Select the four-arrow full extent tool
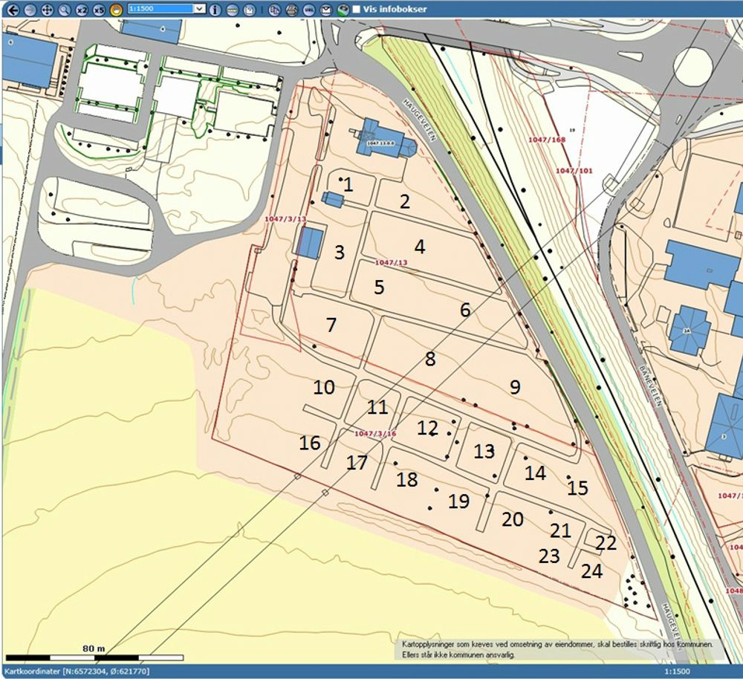The image size is (743, 679). (47, 10)
